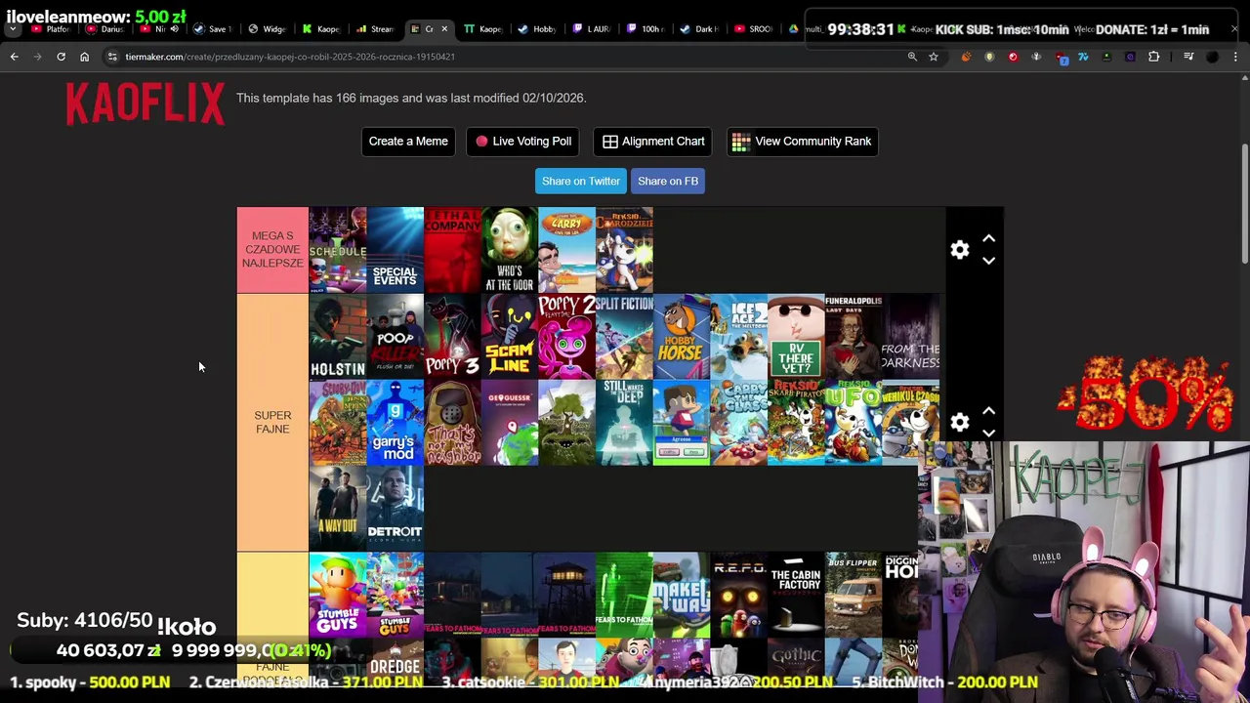
Task: Select the Split Fiction thumbnail
Action: point(624,337)
